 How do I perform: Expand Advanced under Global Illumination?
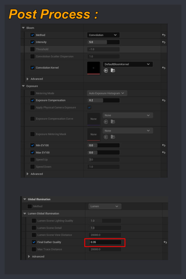tap(29, 256)
